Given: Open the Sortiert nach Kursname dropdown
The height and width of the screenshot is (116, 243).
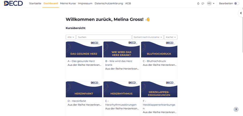Looking at the screenshot, I should point(148,37).
